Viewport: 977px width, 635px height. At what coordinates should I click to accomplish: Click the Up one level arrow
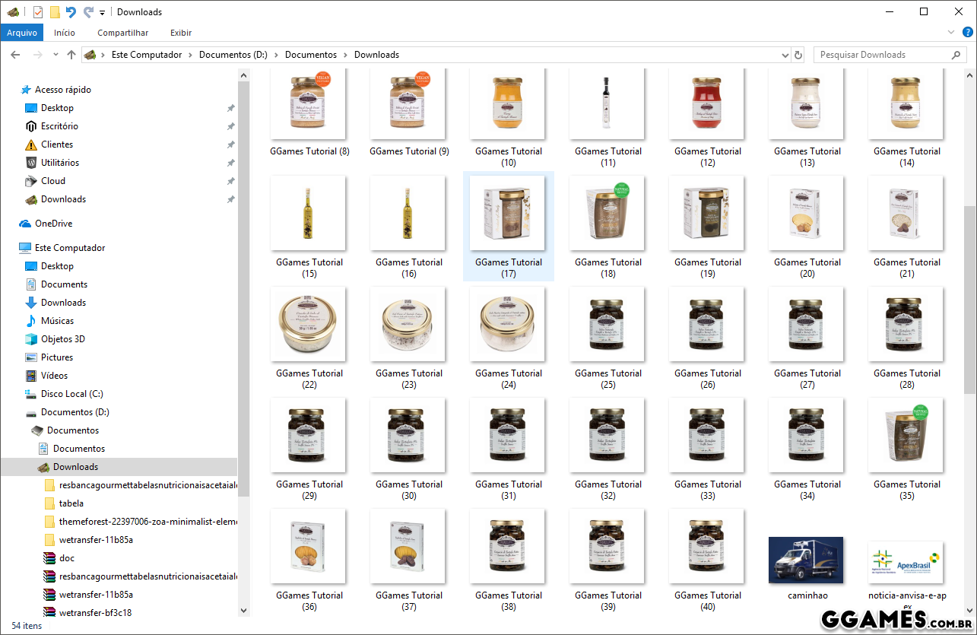pyautogui.click(x=71, y=55)
